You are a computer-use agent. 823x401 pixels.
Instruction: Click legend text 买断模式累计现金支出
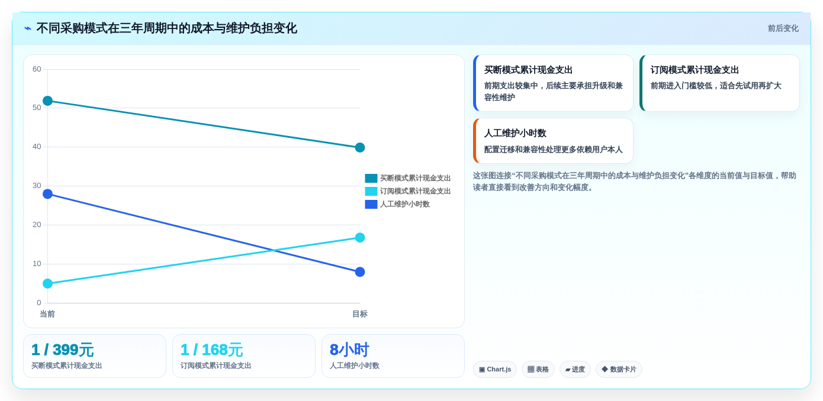415,178
